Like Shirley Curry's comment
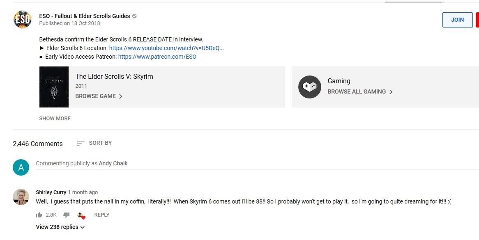The height and width of the screenshot is (240, 479). (40, 215)
